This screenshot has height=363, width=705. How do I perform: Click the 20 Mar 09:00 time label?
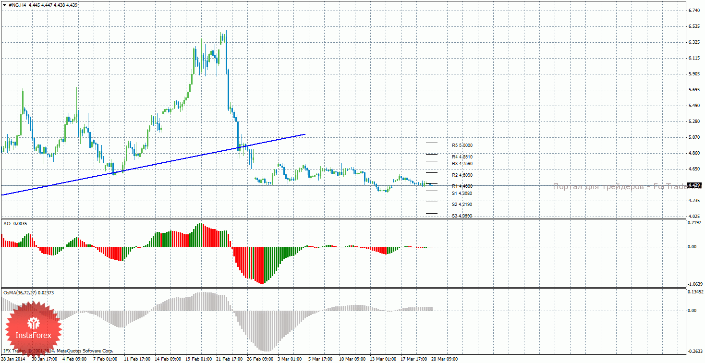pyautogui.click(x=444, y=359)
